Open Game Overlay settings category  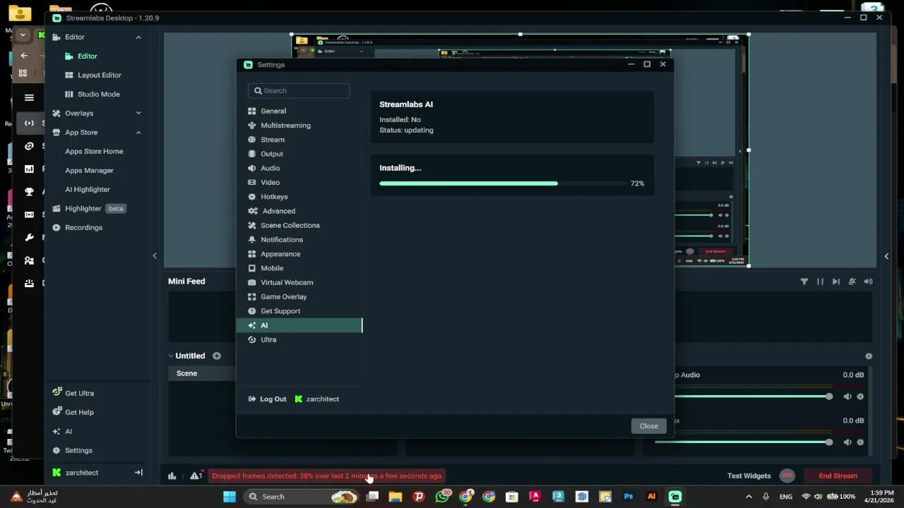click(299, 296)
